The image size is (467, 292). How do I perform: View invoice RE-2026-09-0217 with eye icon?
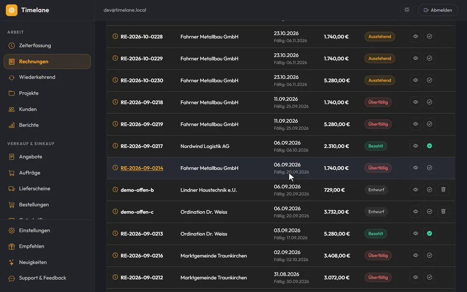coord(415,146)
